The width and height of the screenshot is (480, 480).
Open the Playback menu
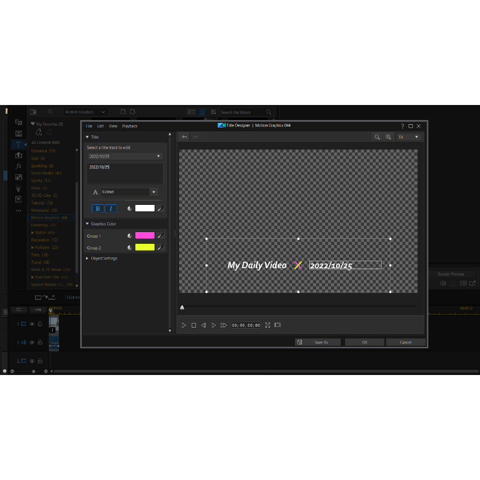pyautogui.click(x=130, y=126)
